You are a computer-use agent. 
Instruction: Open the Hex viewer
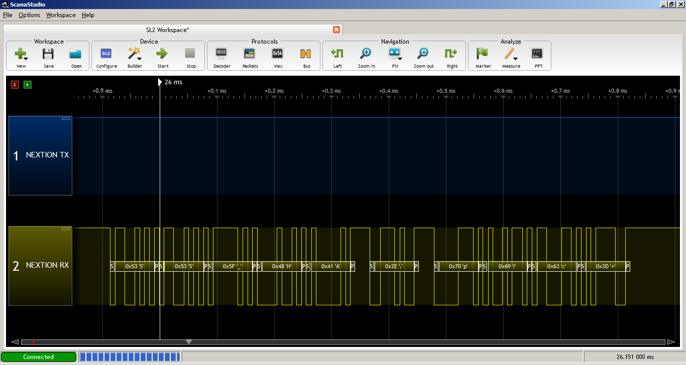277,56
